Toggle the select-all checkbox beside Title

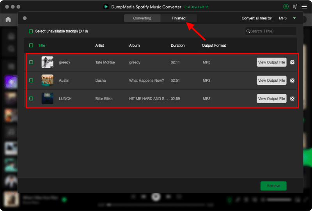31,45
